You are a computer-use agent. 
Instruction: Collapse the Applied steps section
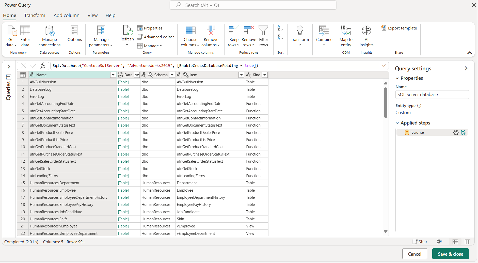coord(397,123)
